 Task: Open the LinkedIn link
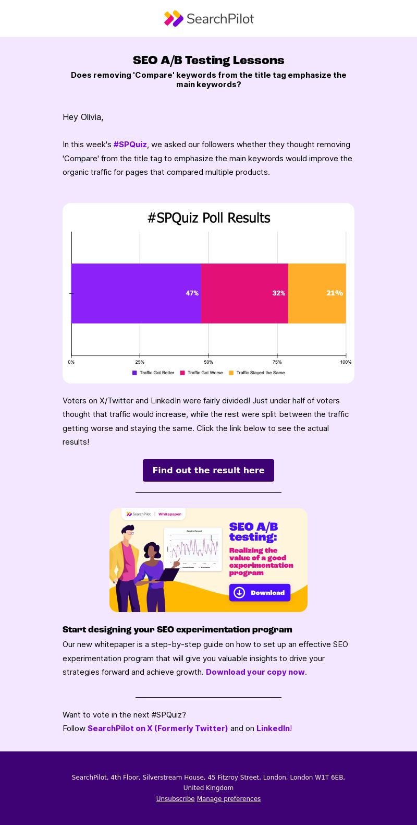[273, 728]
